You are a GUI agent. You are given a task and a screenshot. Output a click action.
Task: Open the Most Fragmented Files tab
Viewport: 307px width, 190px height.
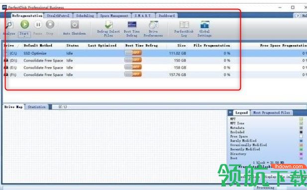[272, 113]
